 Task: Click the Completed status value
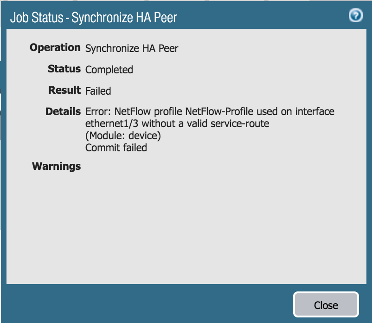coord(109,70)
